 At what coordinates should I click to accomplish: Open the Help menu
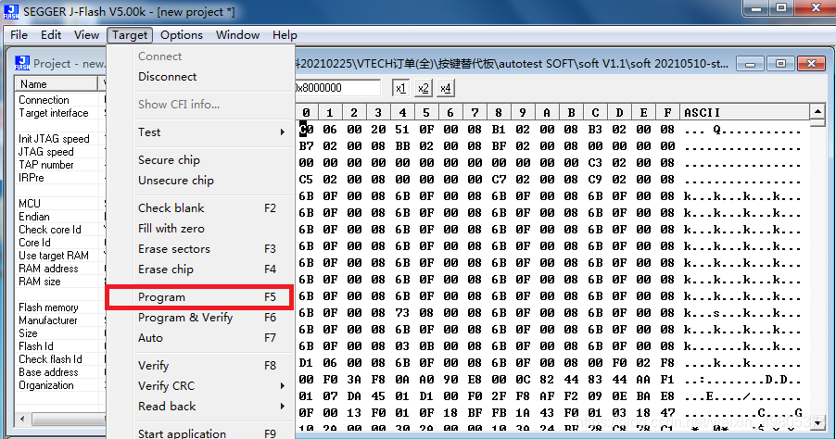tap(285, 35)
